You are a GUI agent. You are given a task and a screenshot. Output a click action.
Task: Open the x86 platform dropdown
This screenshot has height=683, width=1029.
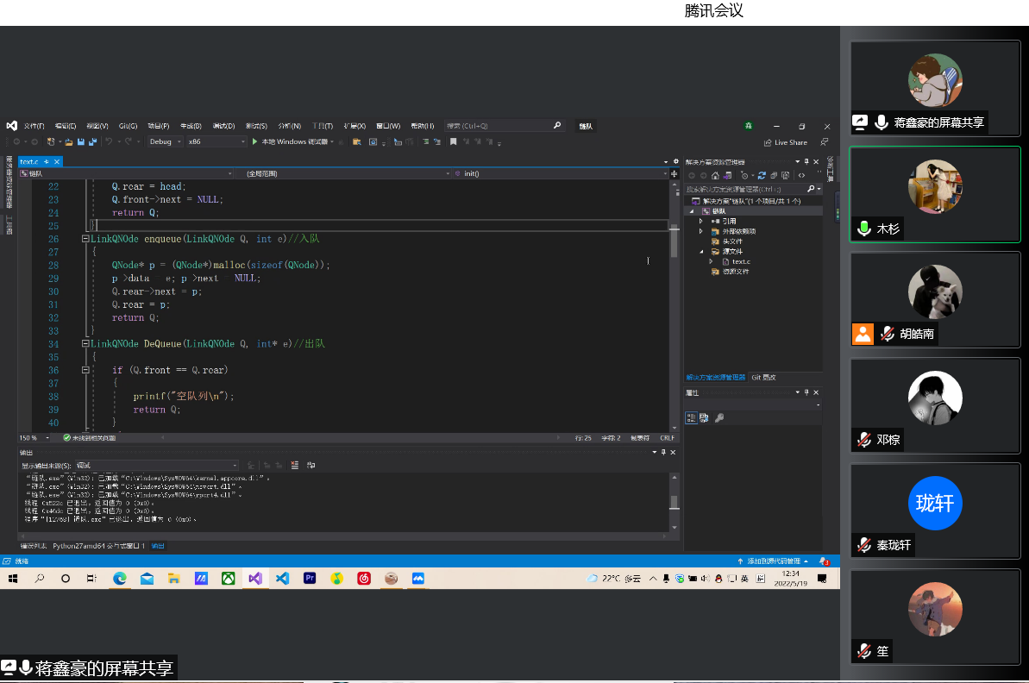click(x=216, y=141)
